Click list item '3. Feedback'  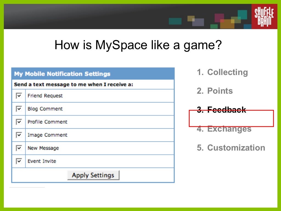(x=221, y=110)
